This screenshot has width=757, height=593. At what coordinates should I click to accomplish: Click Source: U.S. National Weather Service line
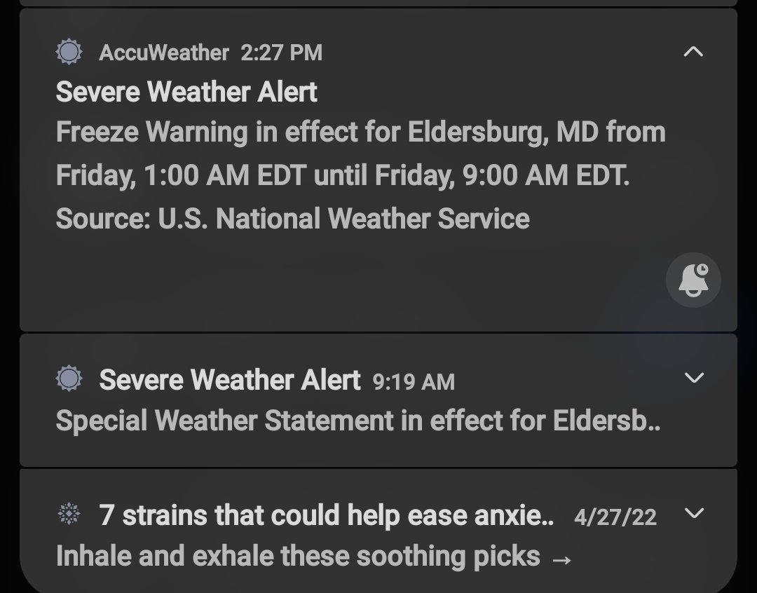[x=292, y=219]
